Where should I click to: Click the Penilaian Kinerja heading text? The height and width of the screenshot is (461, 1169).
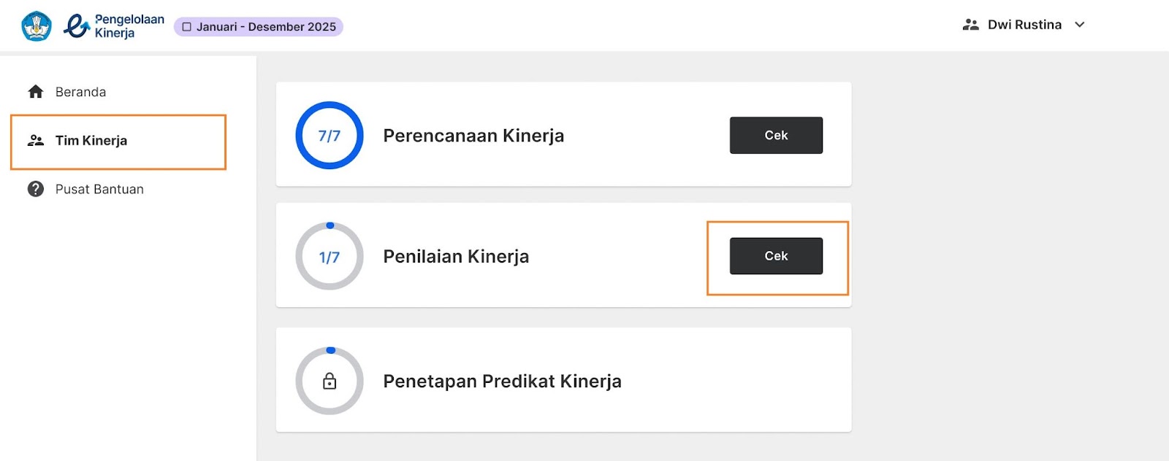coord(456,257)
